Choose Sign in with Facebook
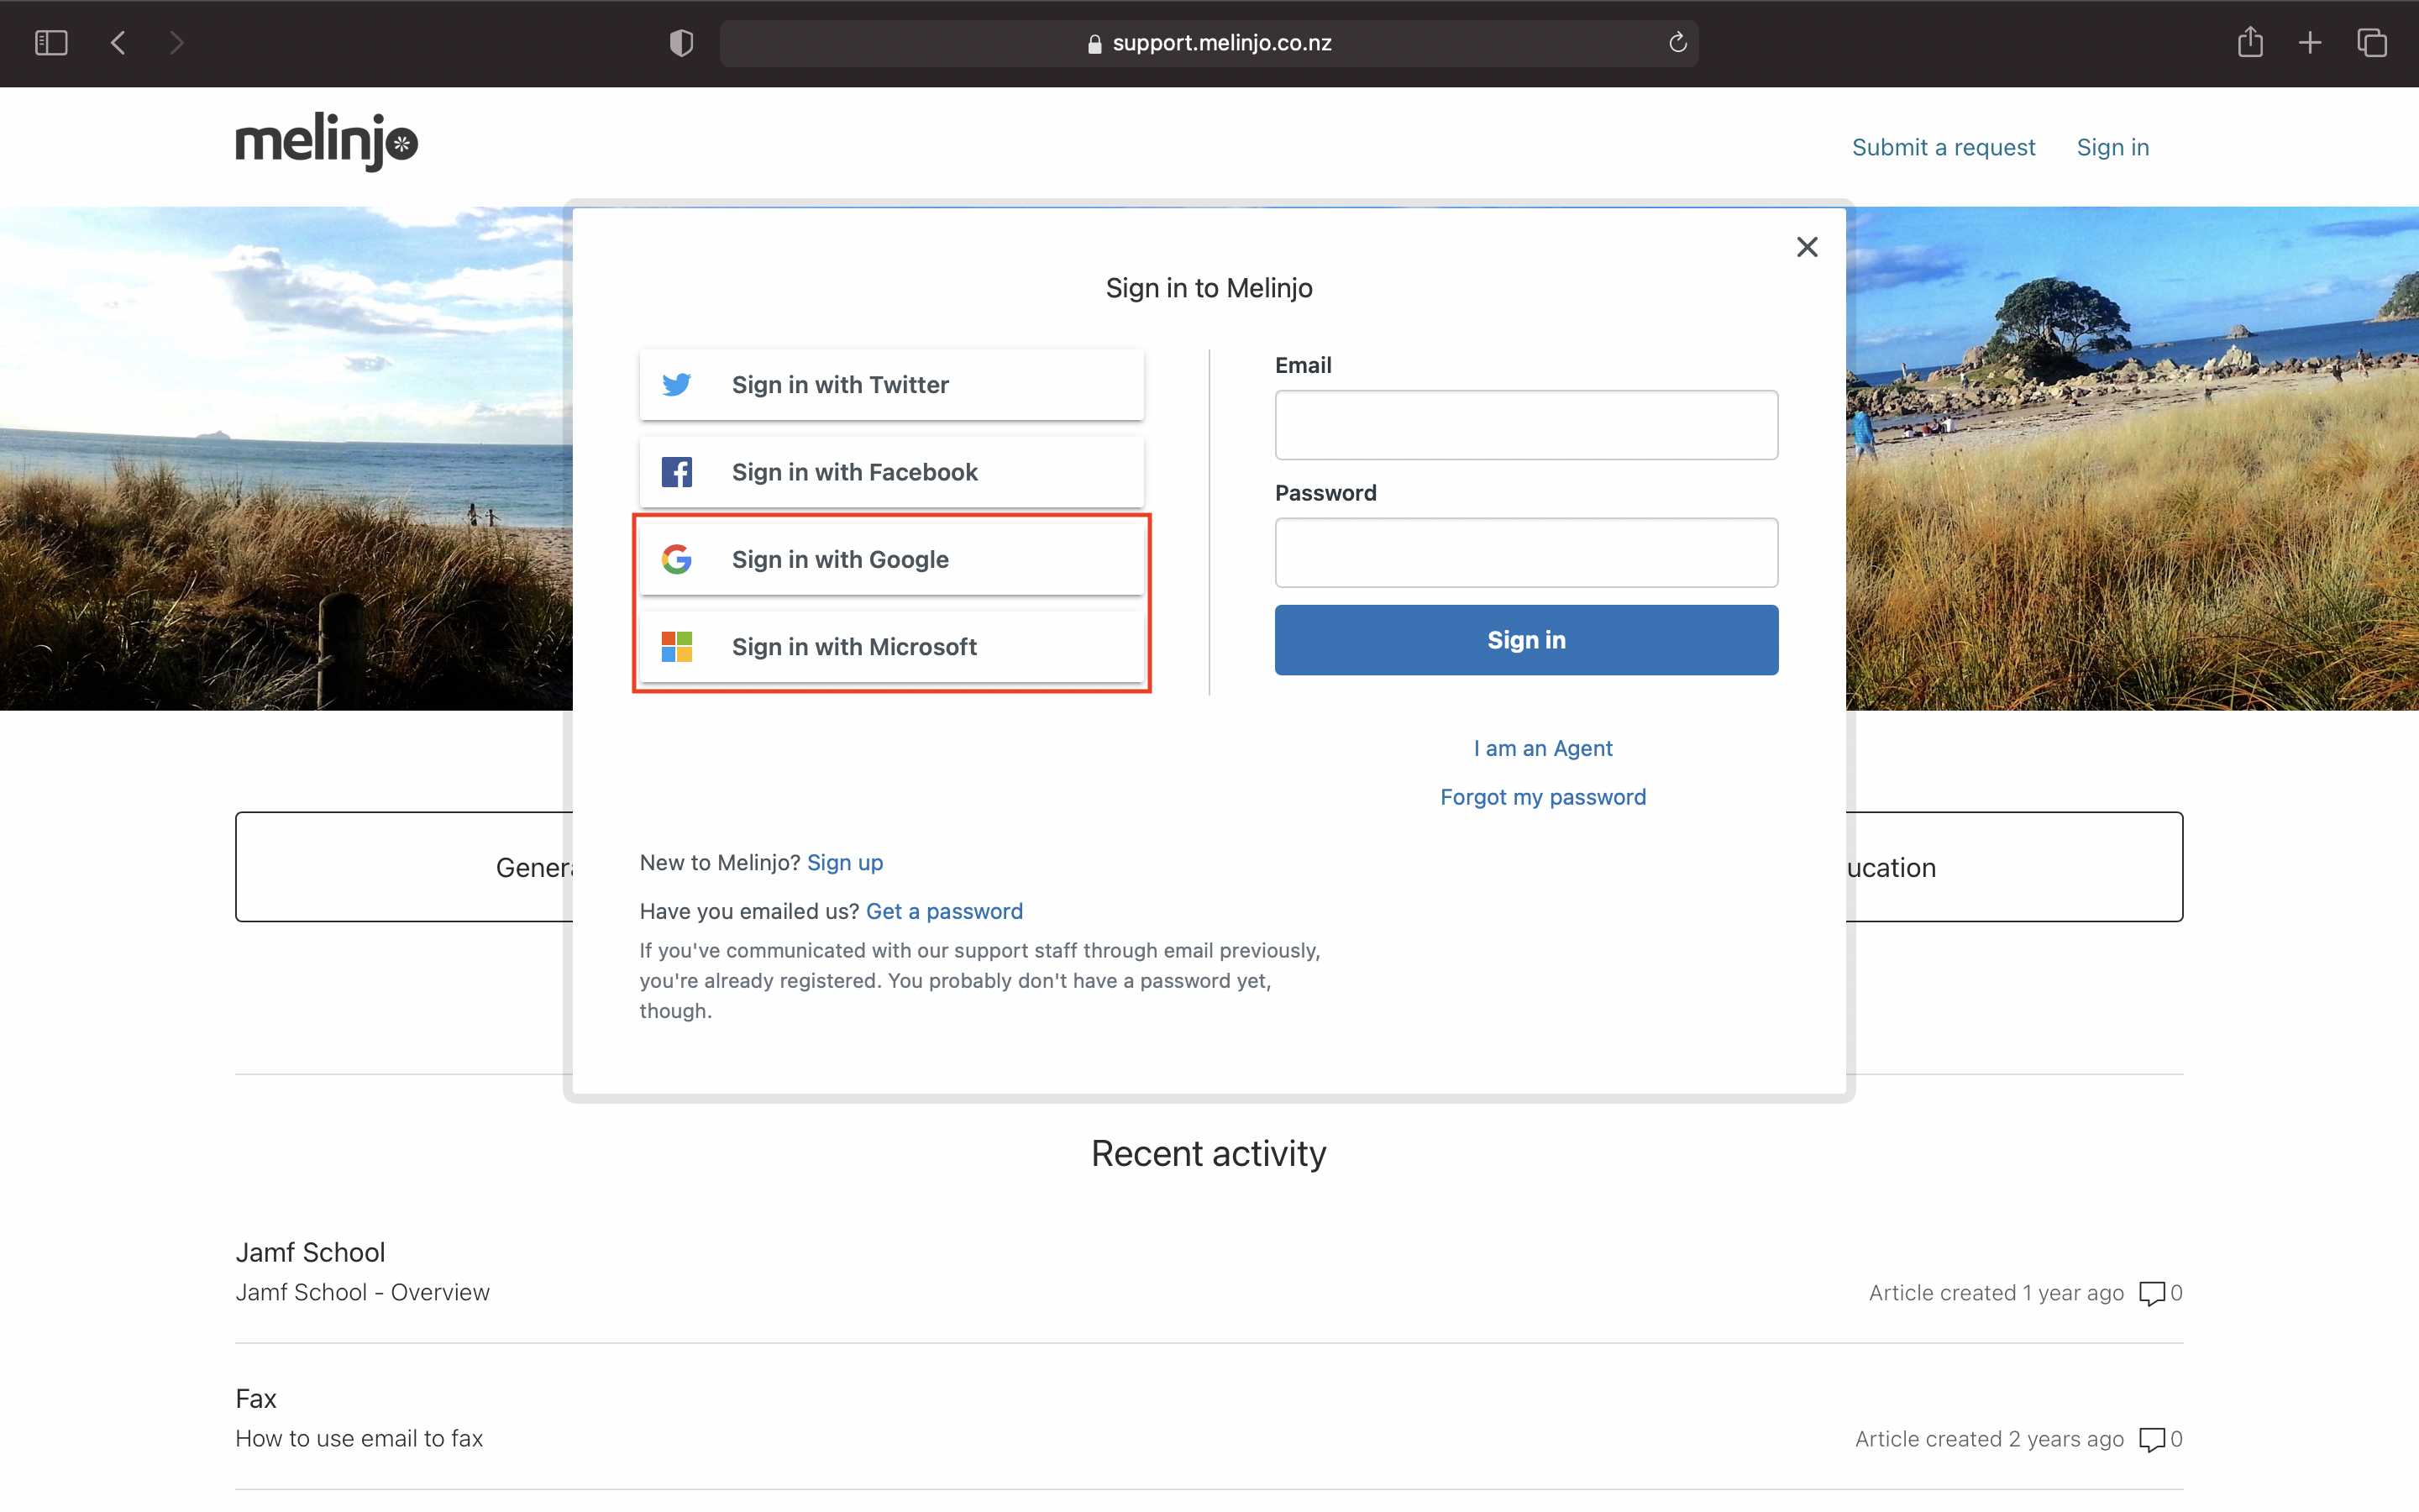 click(892, 472)
